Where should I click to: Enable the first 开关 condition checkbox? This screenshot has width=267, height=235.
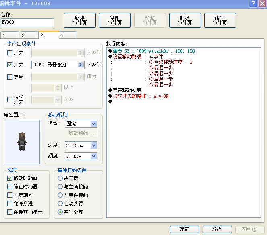pyautogui.click(x=10, y=53)
